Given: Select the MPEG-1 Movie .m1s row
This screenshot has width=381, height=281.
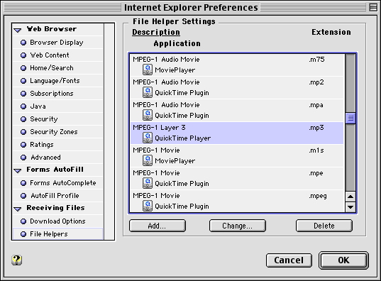Looking at the screenshot, I should tap(237, 156).
